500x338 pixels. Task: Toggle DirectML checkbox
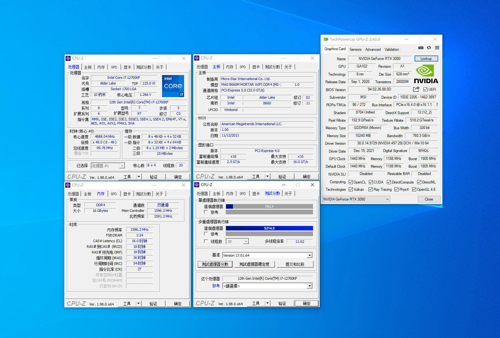coord(419,182)
